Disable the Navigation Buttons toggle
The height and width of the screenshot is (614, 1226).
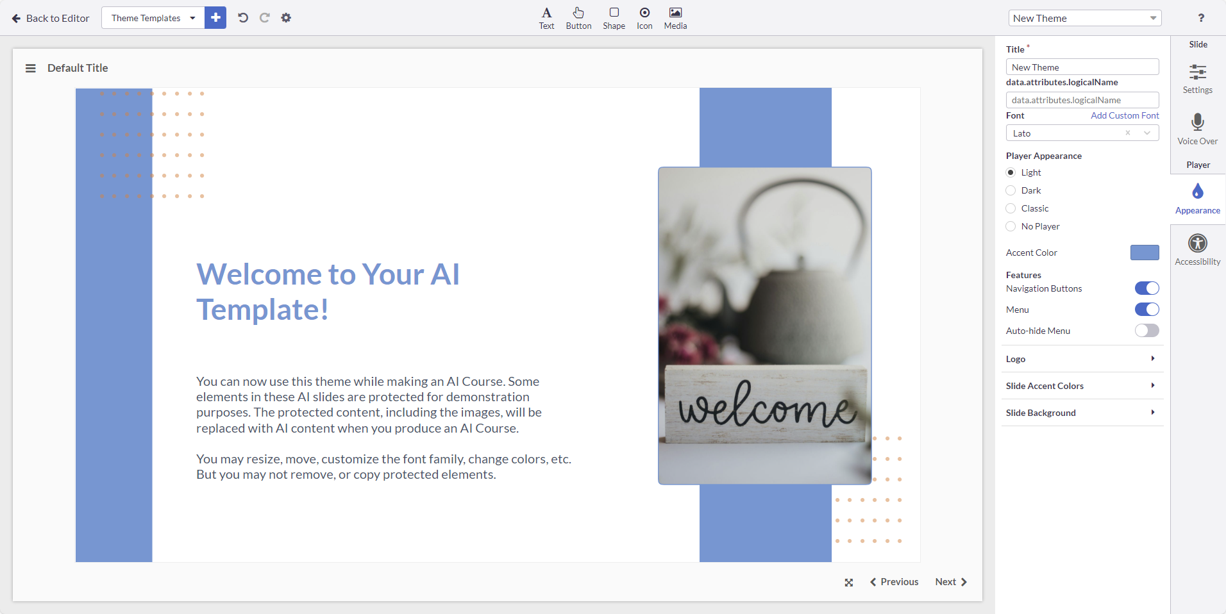point(1146,288)
